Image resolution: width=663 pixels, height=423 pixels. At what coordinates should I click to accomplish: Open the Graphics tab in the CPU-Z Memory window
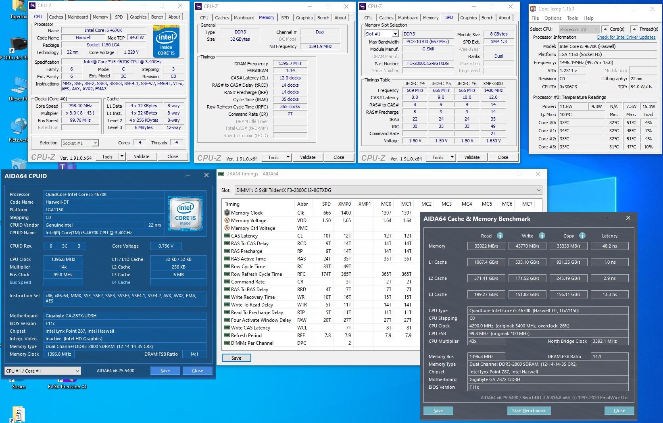pos(304,18)
